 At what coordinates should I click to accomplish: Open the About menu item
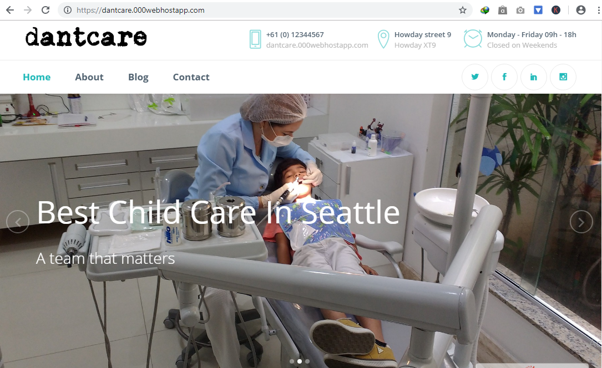(x=89, y=77)
